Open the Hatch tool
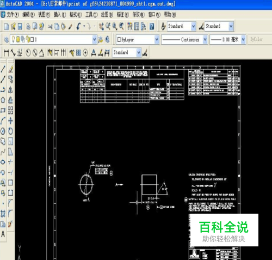The height and width of the screenshot is (260, 272). pyautogui.click(x=3, y=214)
